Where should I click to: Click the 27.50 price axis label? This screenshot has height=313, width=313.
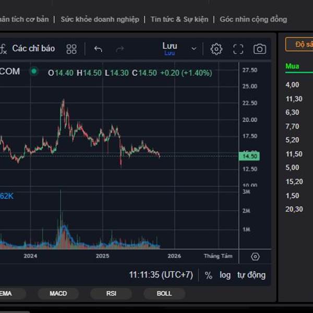coord(250,70)
